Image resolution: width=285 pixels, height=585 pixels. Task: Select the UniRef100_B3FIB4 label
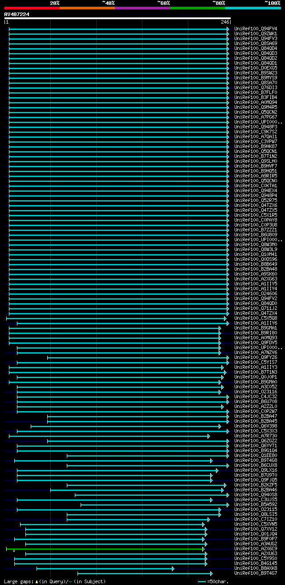[256, 98]
